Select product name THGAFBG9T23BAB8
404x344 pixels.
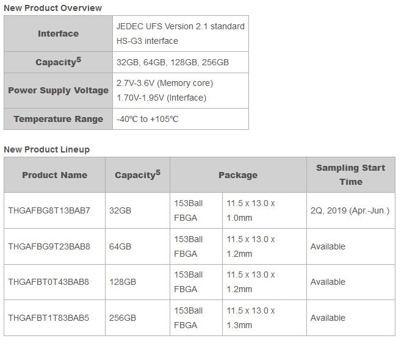pos(49,246)
